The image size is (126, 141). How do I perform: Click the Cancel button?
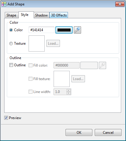tap(108, 133)
